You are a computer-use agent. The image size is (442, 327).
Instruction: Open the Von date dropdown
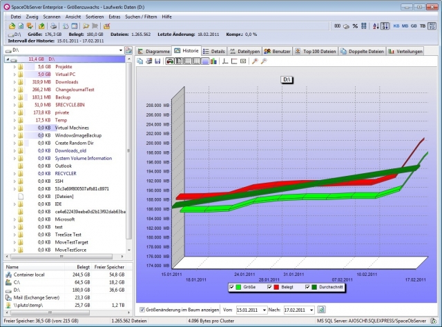pyautogui.click(x=262, y=310)
